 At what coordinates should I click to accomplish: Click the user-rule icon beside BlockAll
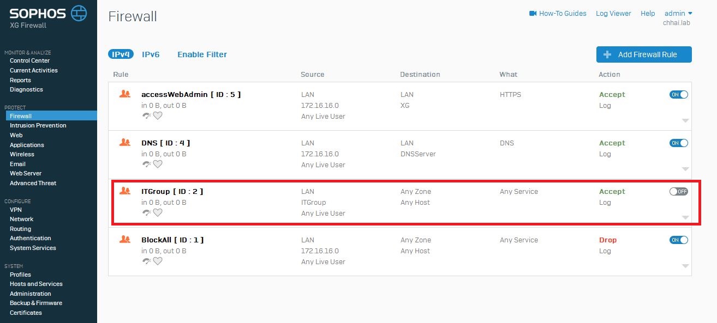(125, 240)
